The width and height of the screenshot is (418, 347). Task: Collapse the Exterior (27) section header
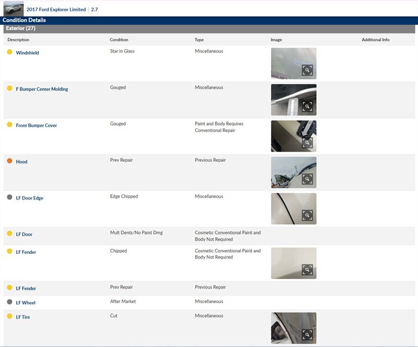pos(20,28)
